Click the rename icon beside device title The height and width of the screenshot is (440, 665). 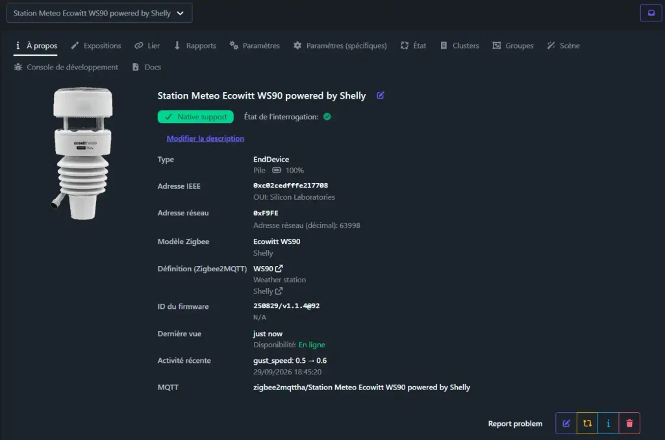381,96
